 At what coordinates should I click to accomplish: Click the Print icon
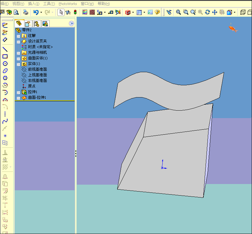click(26, 12)
